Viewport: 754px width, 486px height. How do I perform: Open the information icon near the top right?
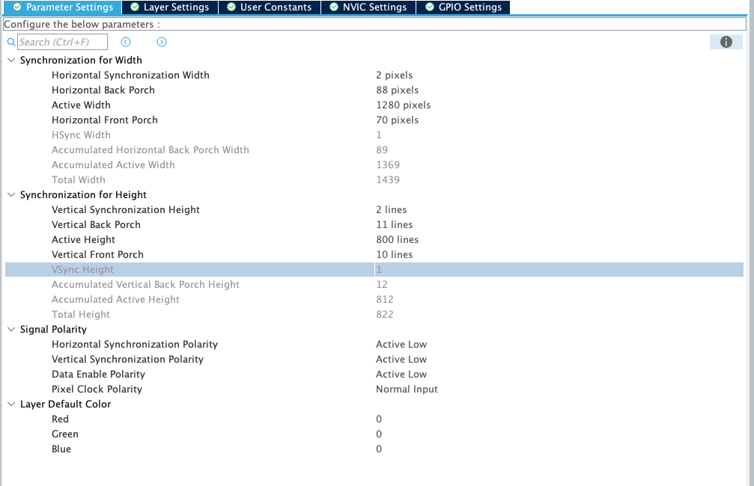point(726,42)
